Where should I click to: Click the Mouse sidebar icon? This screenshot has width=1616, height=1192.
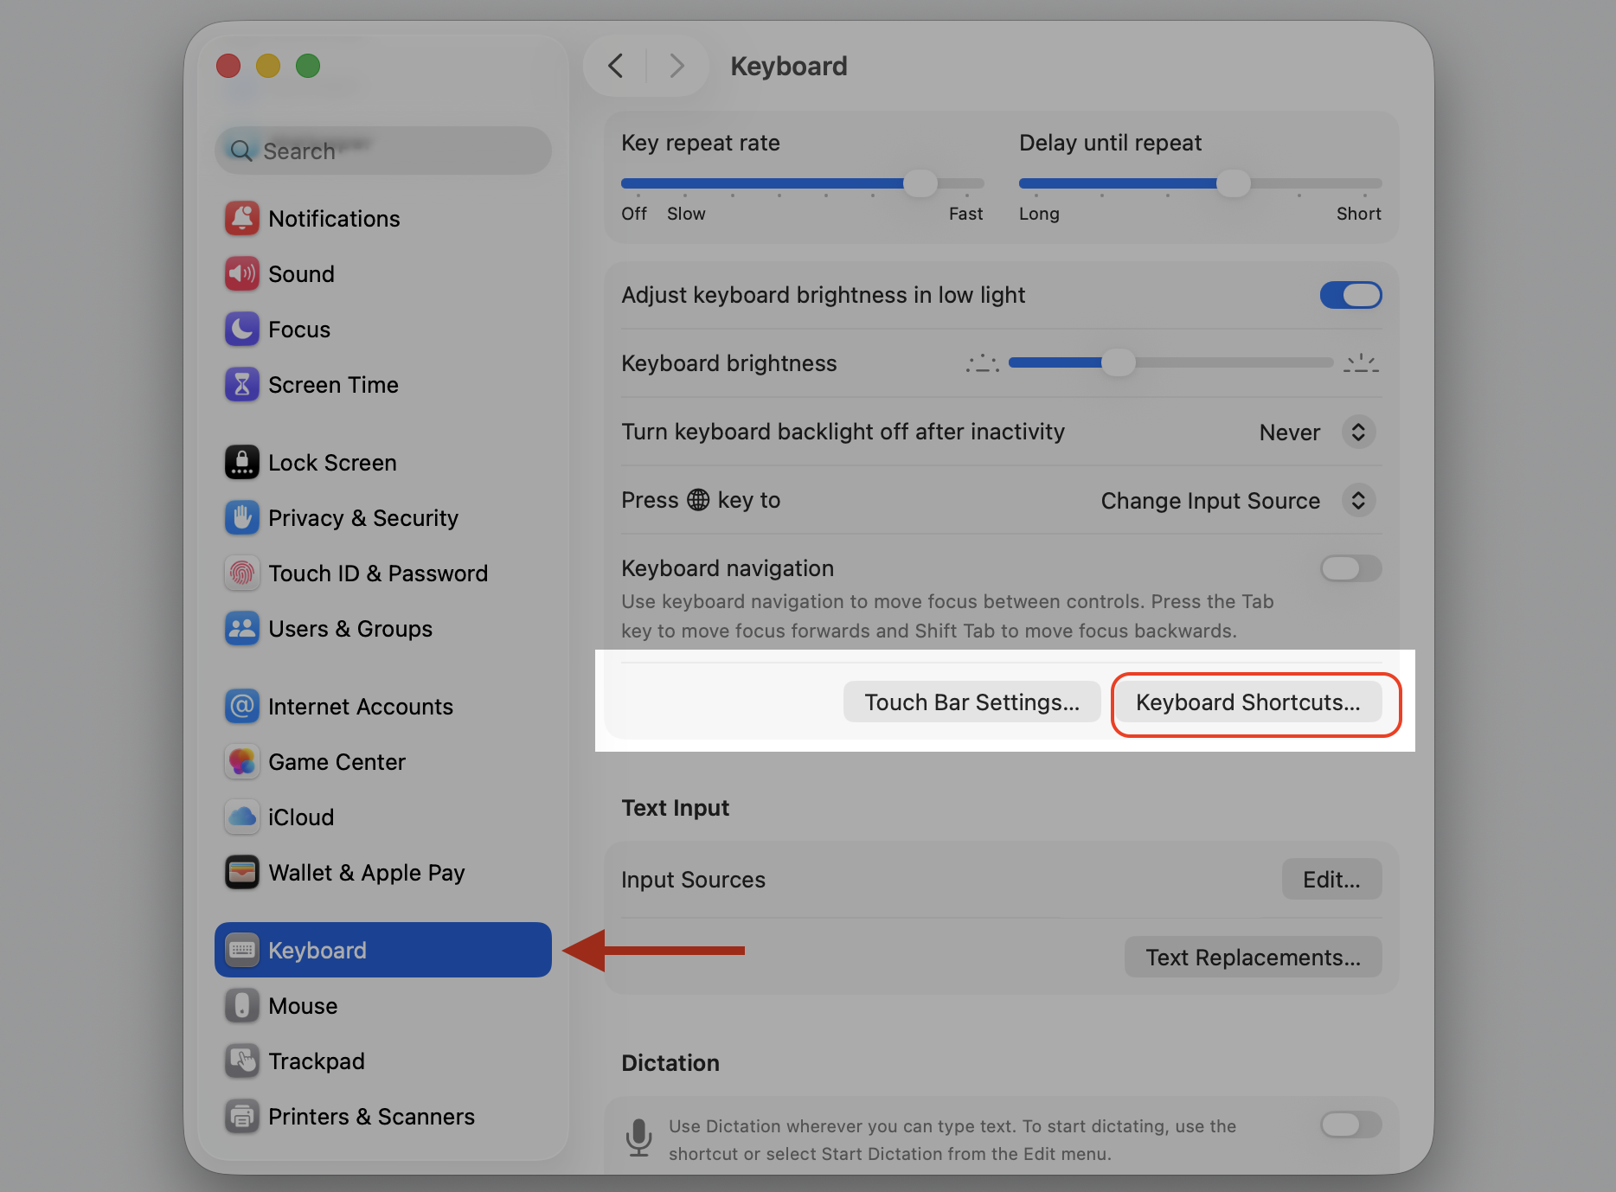[x=242, y=1006]
